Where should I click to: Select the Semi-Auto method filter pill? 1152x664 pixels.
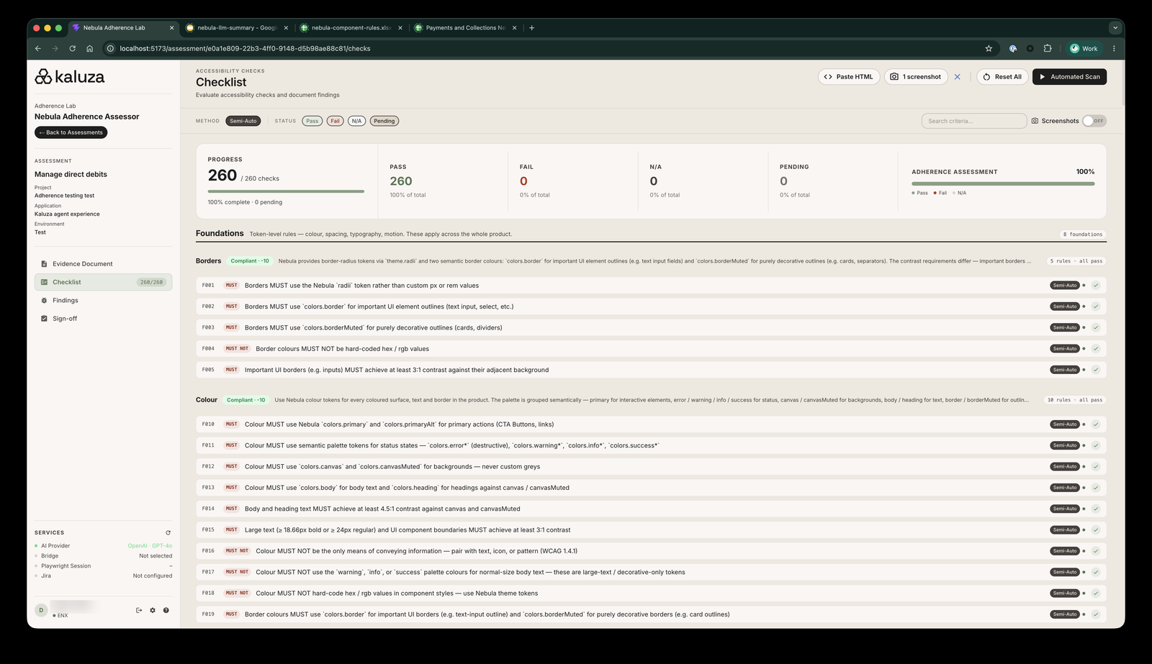pyautogui.click(x=243, y=121)
